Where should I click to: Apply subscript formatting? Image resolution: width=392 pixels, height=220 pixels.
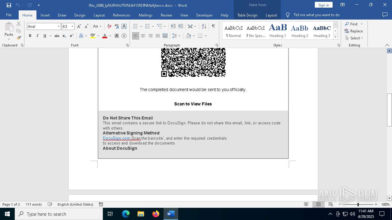tap(64, 36)
